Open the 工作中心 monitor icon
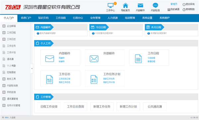The height and width of the screenshot is (120, 199). click(110, 5)
